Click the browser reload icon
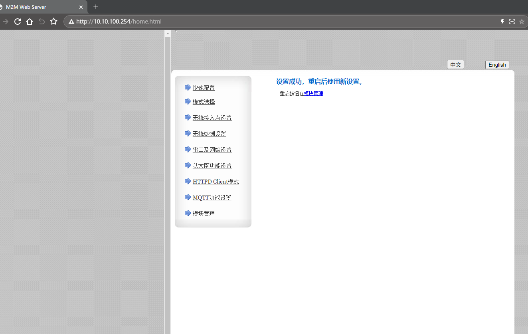528x334 pixels. (18, 22)
